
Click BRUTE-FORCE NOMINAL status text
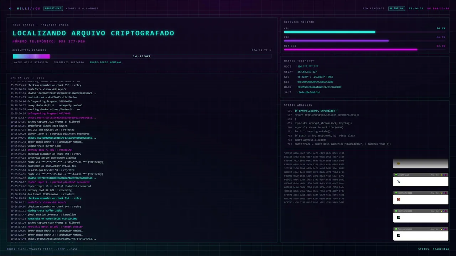click(x=105, y=62)
